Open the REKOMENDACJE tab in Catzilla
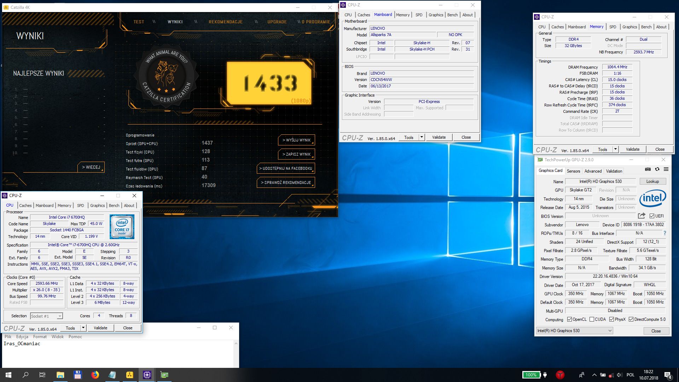 226,22
